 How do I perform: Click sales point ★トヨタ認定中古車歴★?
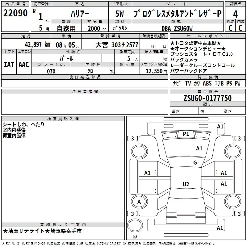[196, 43]
